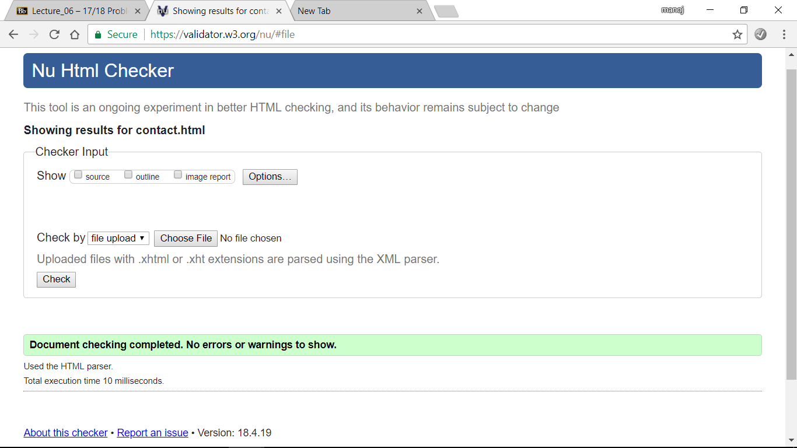This screenshot has width=797, height=448.
Task: Minimize the Chrome window
Action: point(710,10)
